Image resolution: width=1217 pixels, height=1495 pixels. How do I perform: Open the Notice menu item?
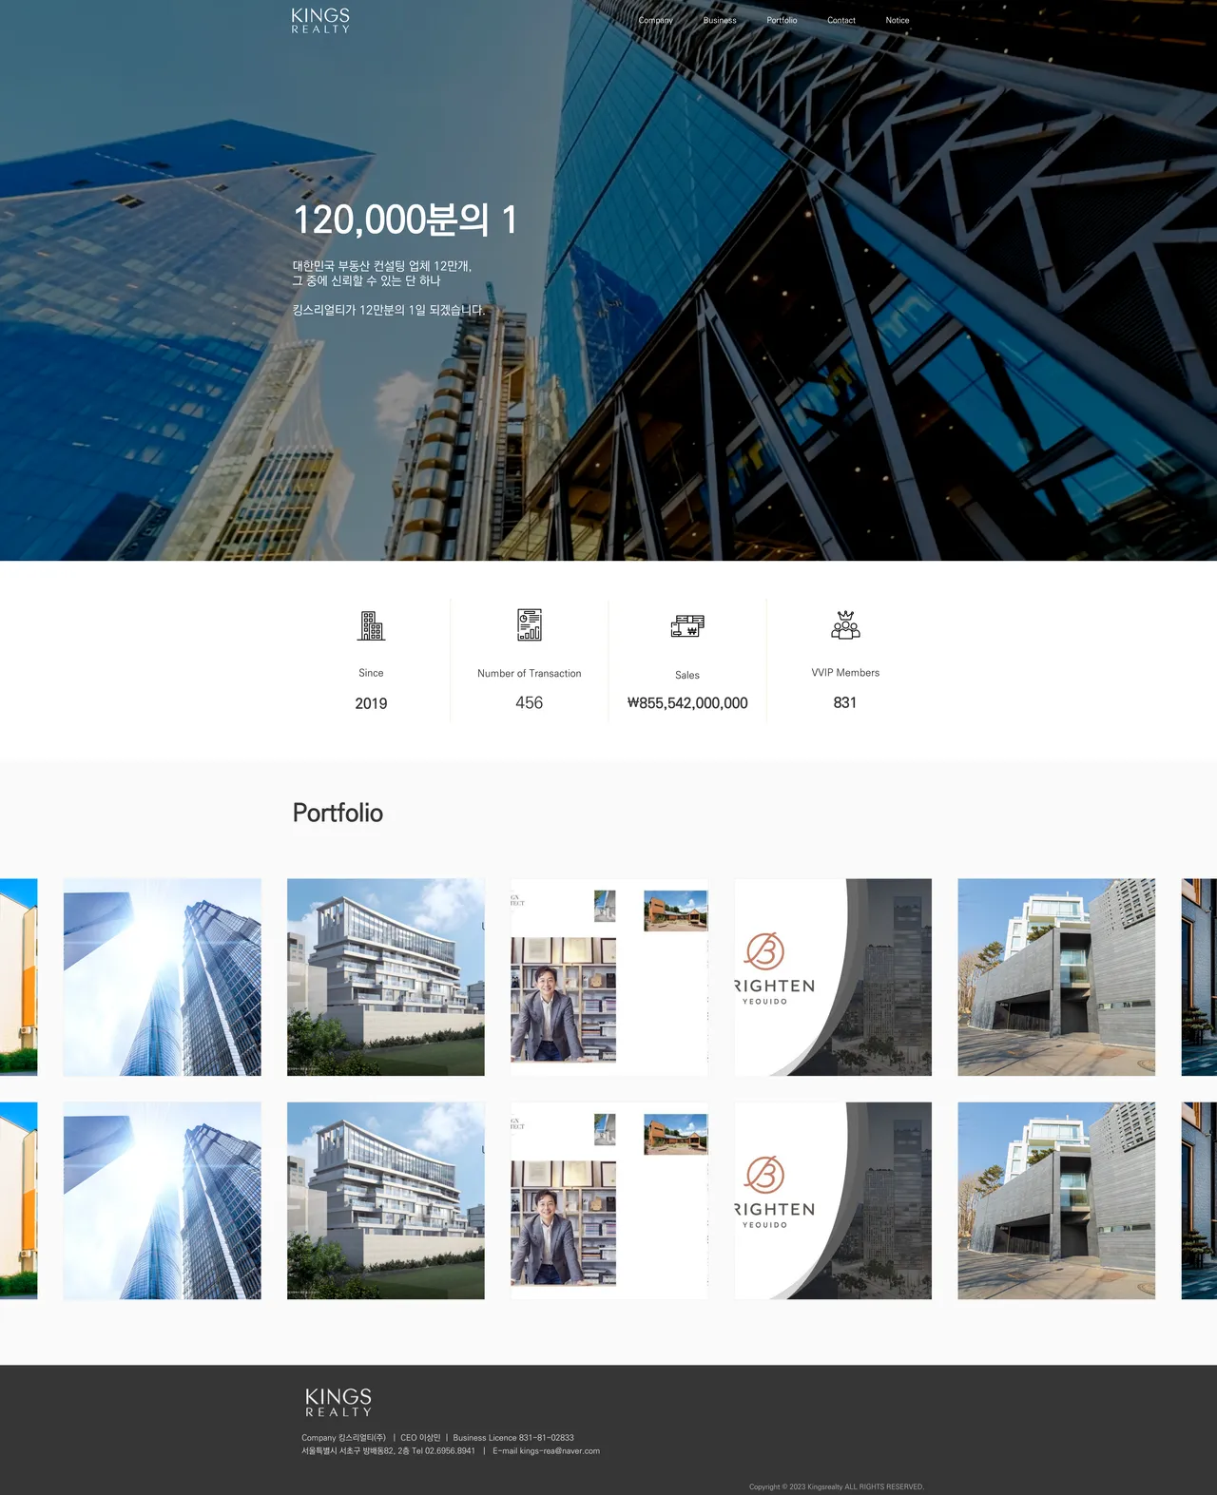(898, 20)
